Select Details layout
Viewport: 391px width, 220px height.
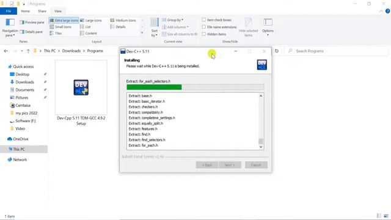pyautogui.click(x=118, y=27)
